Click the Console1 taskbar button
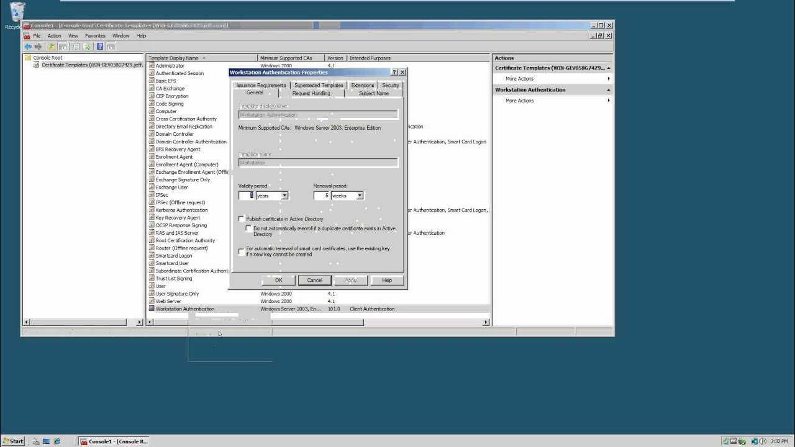This screenshot has height=447, width=795. (114, 441)
